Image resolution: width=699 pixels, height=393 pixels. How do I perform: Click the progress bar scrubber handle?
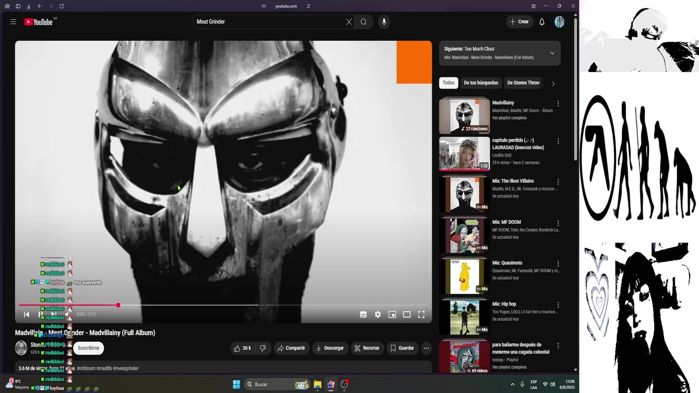pos(118,305)
